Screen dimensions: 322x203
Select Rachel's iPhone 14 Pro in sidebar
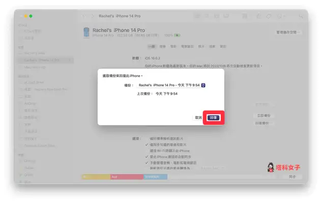pos(45,60)
